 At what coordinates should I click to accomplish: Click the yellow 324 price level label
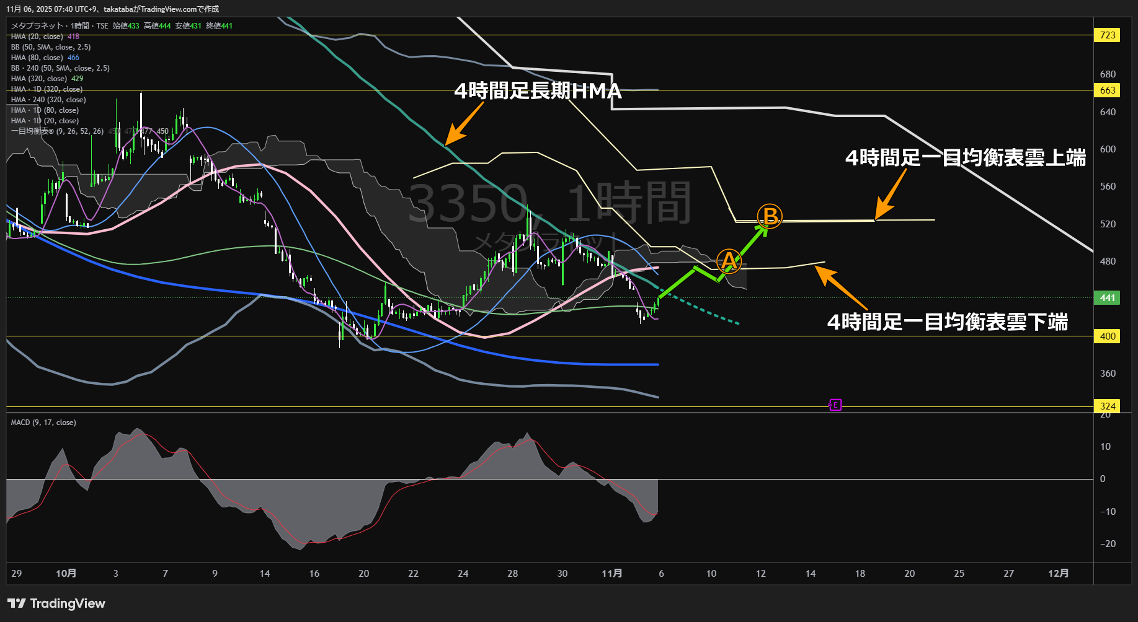[1108, 406]
